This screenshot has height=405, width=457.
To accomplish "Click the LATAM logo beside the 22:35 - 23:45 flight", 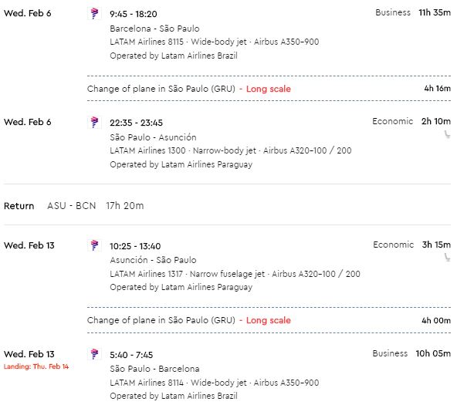I will (x=94, y=123).
